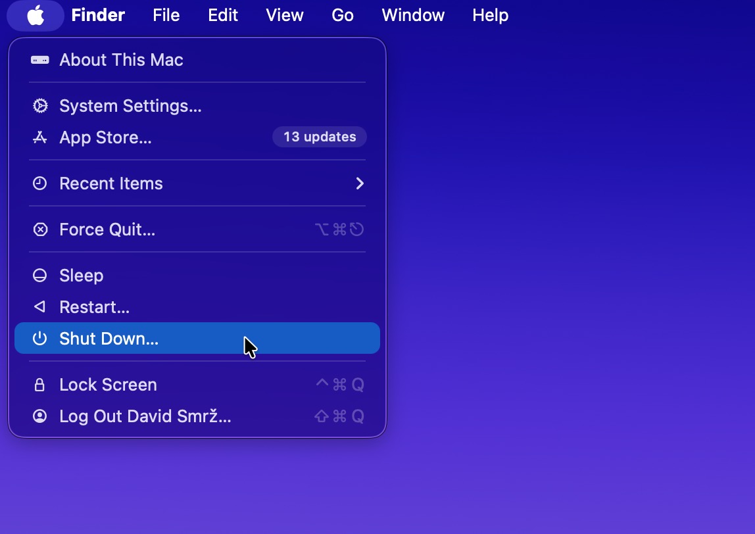Click the Log Out user account icon

(x=40, y=416)
